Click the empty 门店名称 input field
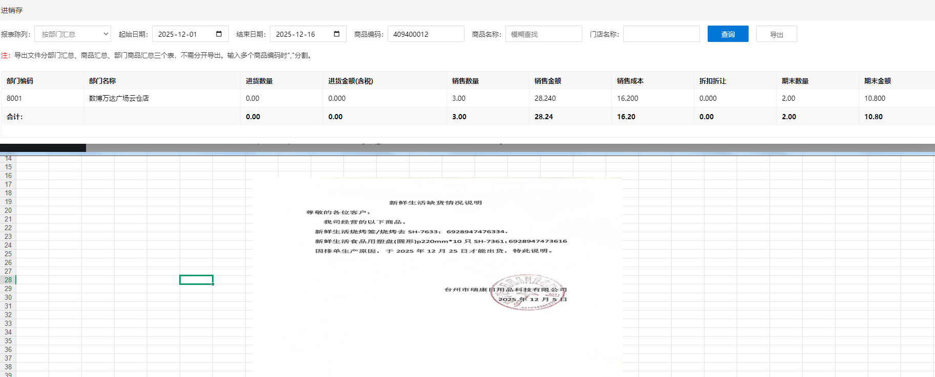The image size is (935, 377). point(661,34)
